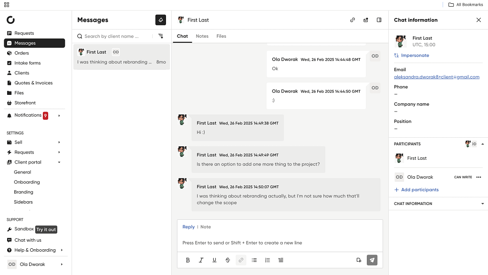Insert a hyperlink in the editor
This screenshot has height=275, width=488.
click(x=241, y=260)
